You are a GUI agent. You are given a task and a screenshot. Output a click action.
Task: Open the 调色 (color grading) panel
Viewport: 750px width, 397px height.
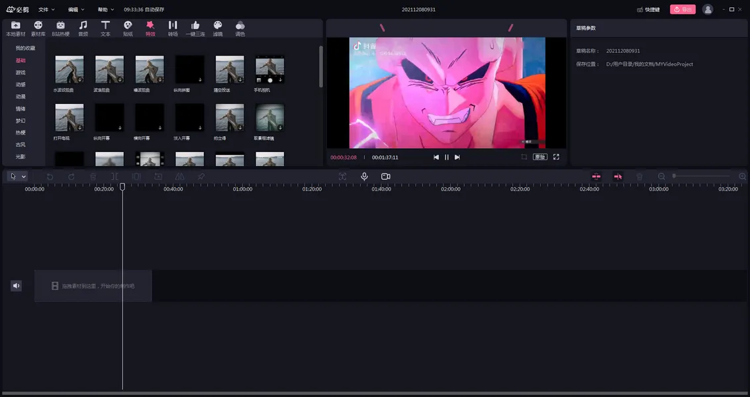coord(240,28)
